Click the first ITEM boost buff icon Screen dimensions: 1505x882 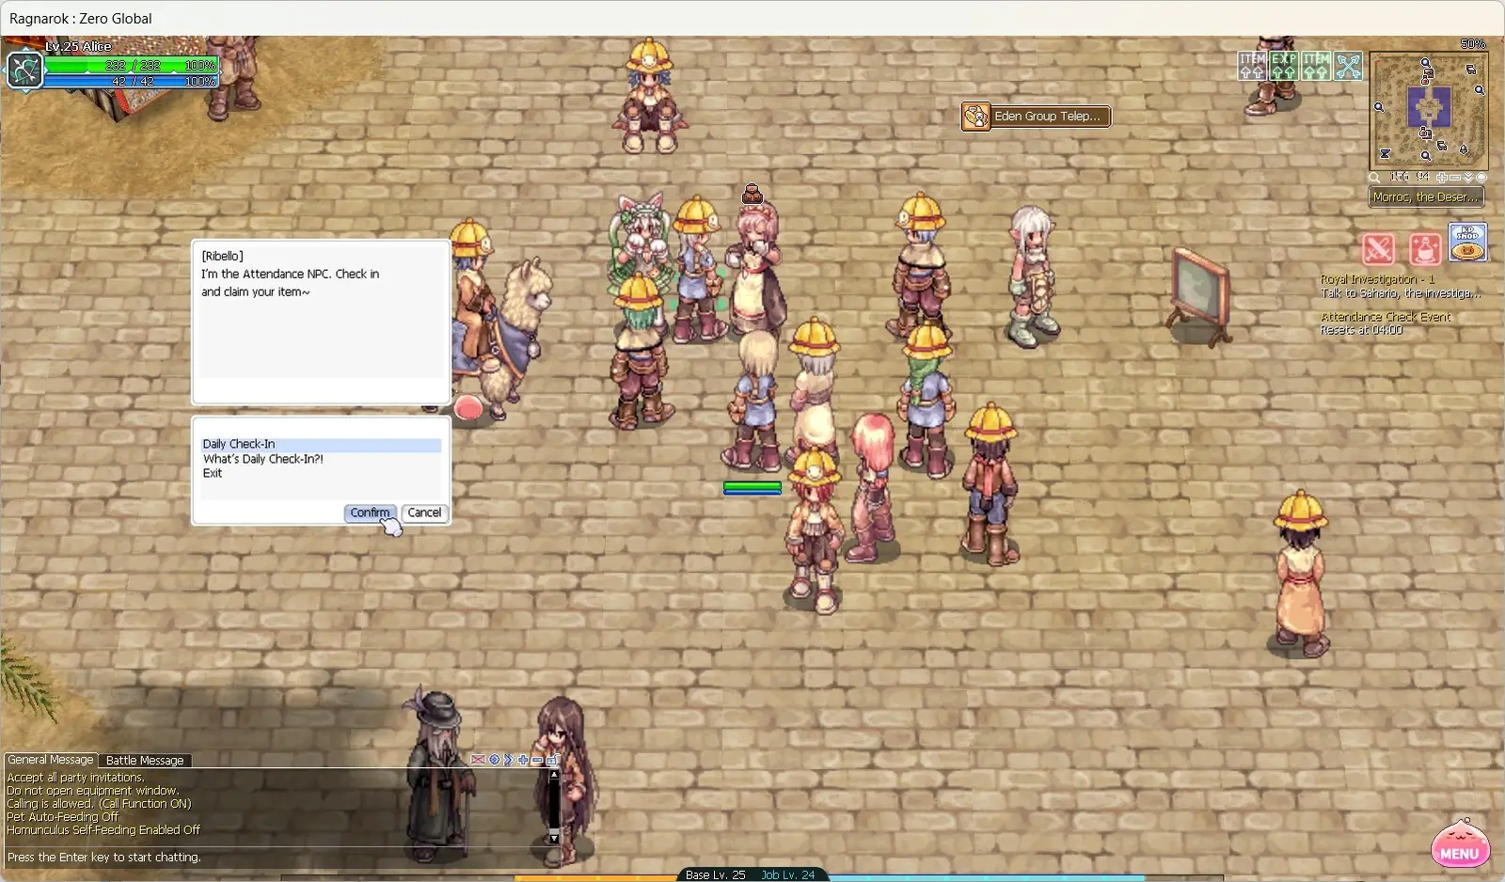point(1252,66)
